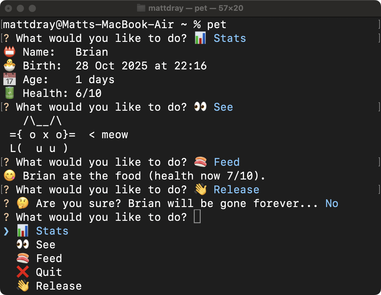Screen dimensions: 381x295
Task: Click the waving hand icon beside Release
Action: (x=23, y=286)
